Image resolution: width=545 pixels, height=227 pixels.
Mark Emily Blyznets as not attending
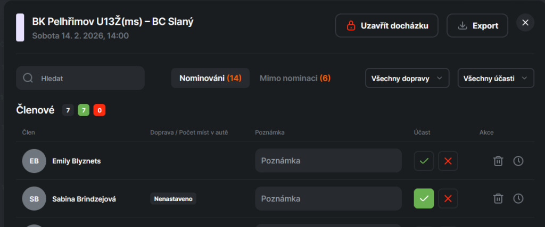pyautogui.click(x=448, y=161)
